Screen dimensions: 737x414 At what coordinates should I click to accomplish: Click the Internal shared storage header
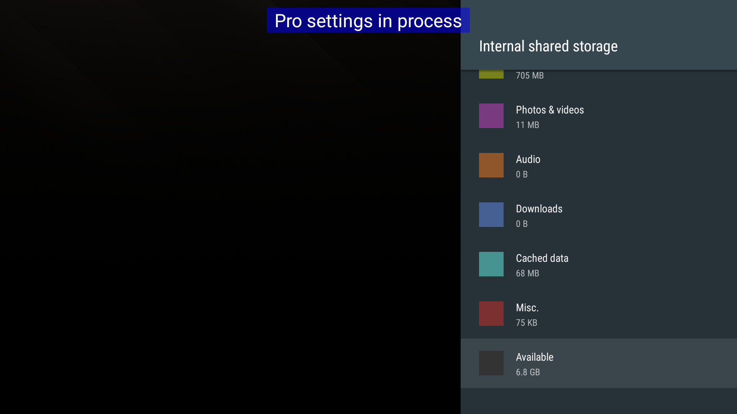pyautogui.click(x=548, y=46)
